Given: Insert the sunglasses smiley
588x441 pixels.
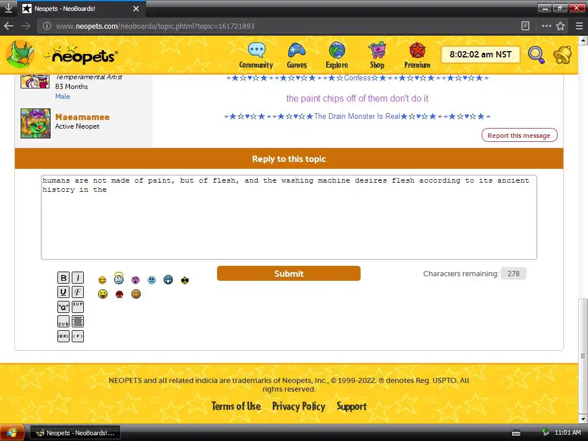Looking at the screenshot, I should pos(185,280).
